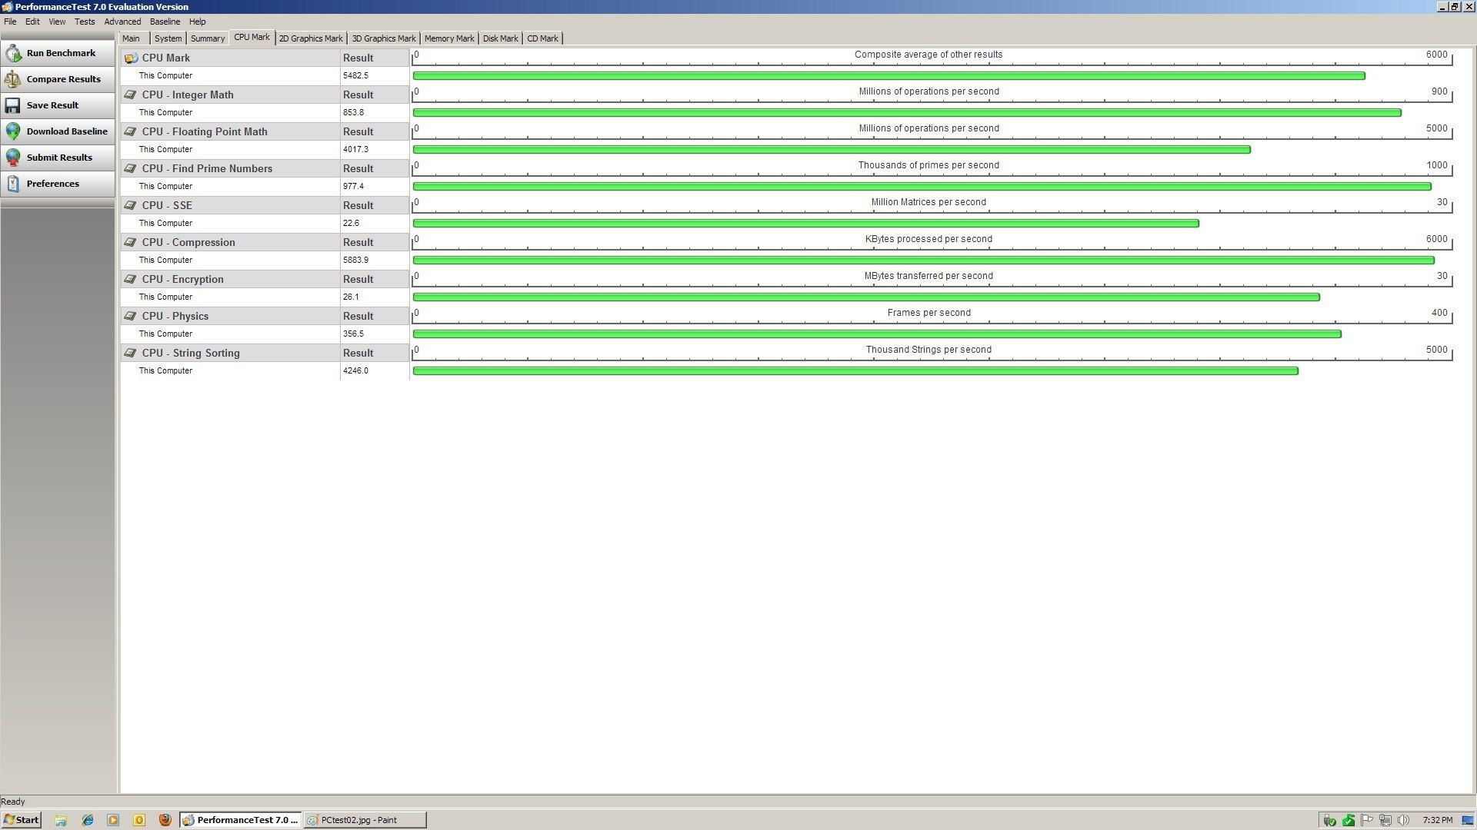
Task: Click the Floating Point Math 4017.3 result bar
Action: click(x=832, y=150)
